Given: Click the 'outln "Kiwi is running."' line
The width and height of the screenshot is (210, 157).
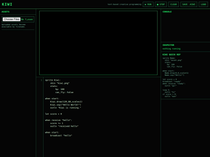Looking at the screenshot, I should [x=65, y=108].
